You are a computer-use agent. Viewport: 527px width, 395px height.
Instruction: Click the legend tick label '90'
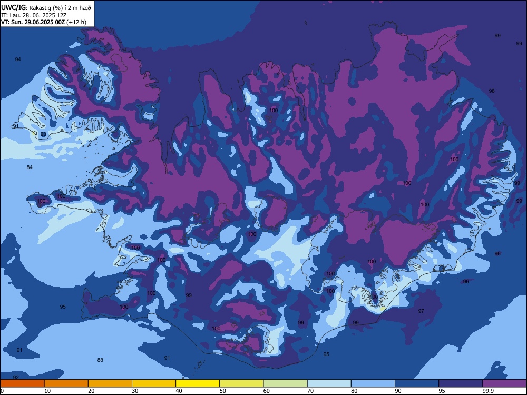pos(398,391)
